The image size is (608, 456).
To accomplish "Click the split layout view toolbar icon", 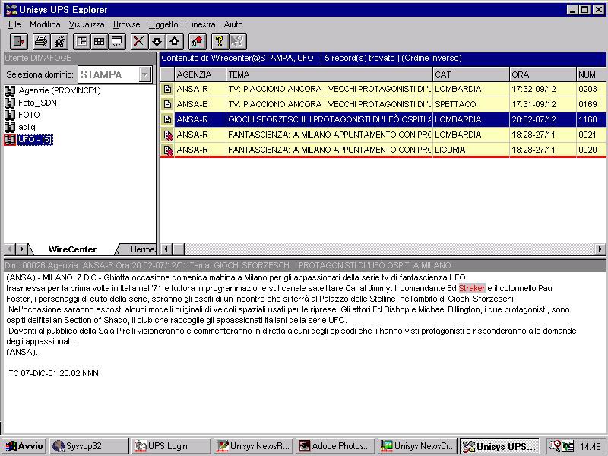I will pos(81,42).
